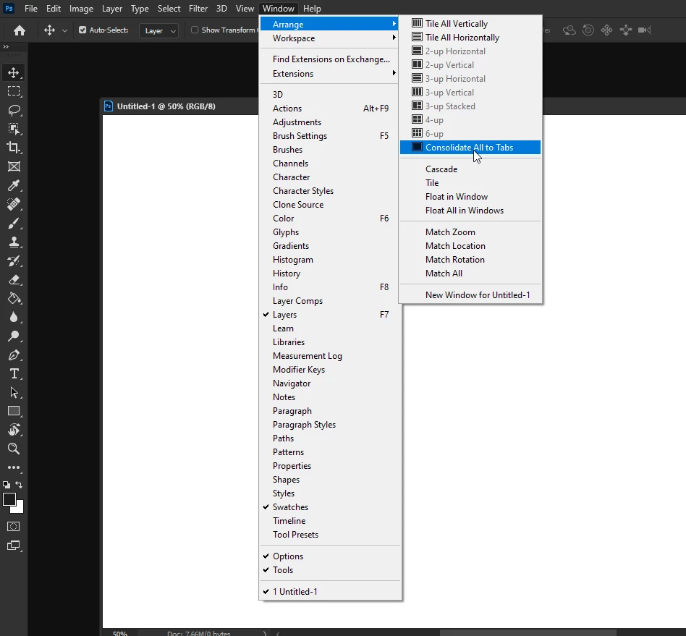
Task: Select New Window for Untitled-1
Action: coord(470,295)
